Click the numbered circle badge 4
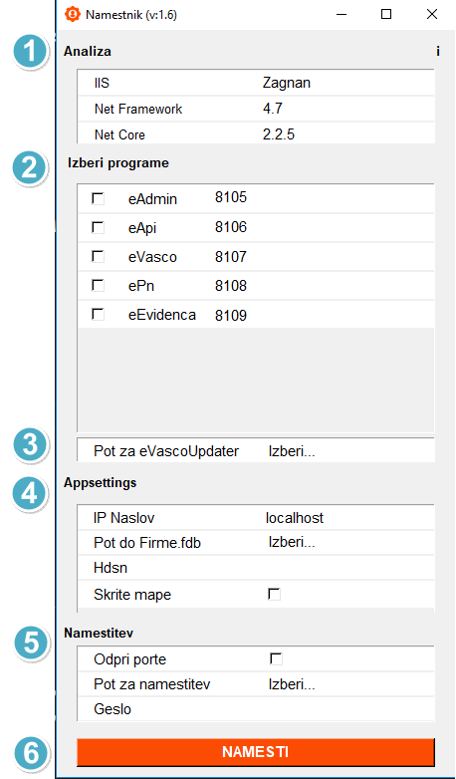Screen dimensions: 456x779 [30, 494]
